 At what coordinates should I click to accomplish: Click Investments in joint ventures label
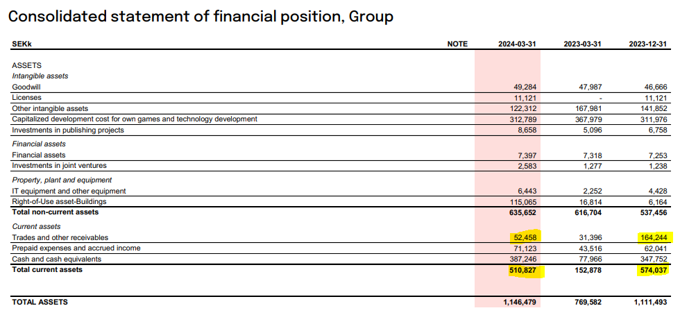point(60,165)
